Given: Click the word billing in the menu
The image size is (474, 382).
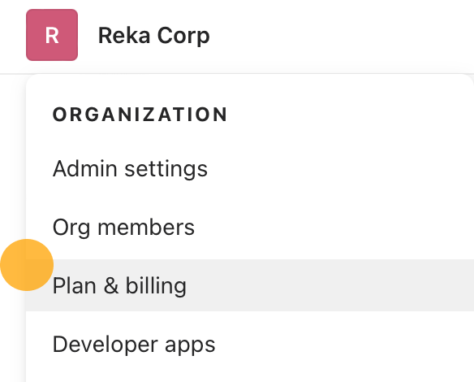Looking at the screenshot, I should click(156, 285).
